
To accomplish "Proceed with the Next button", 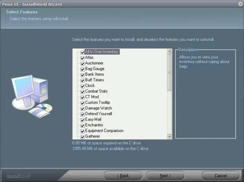I will pos(165,176).
